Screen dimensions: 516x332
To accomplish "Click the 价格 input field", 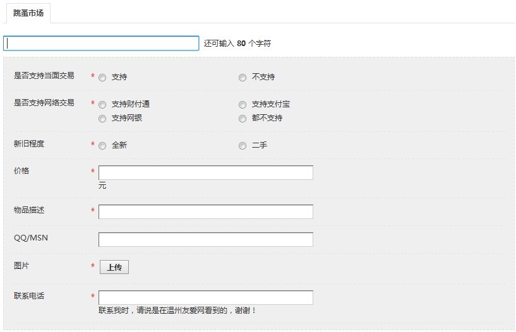I will tap(206, 172).
